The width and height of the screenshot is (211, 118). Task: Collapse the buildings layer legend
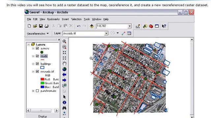33,64
